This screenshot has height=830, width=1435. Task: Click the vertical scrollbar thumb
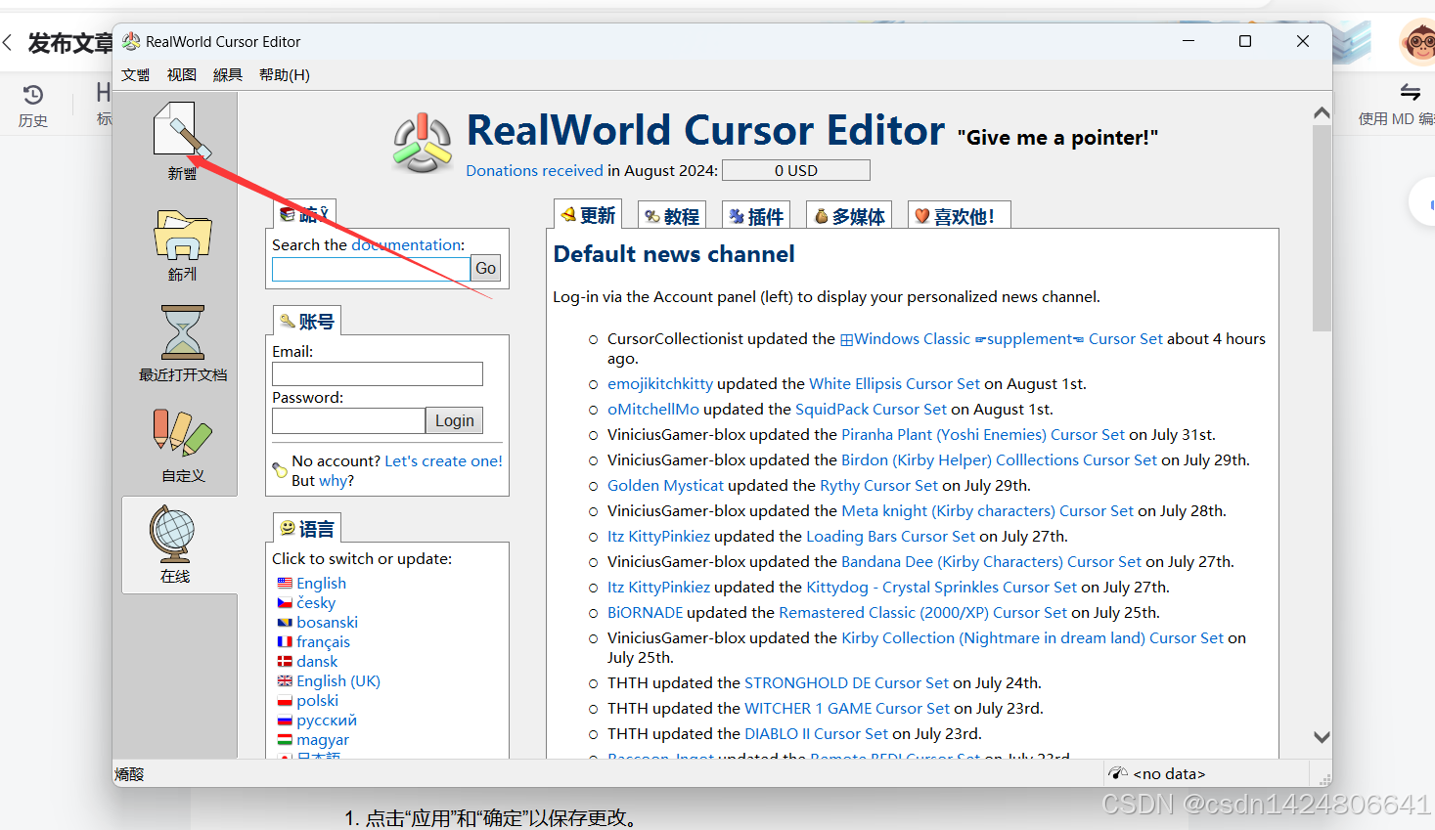(x=1322, y=228)
